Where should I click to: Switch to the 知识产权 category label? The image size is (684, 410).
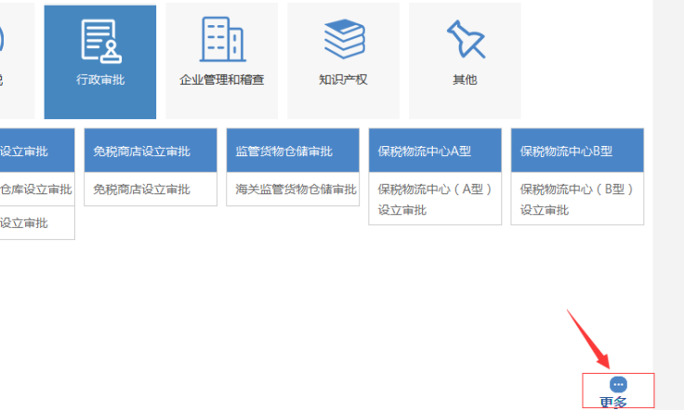[343, 80]
